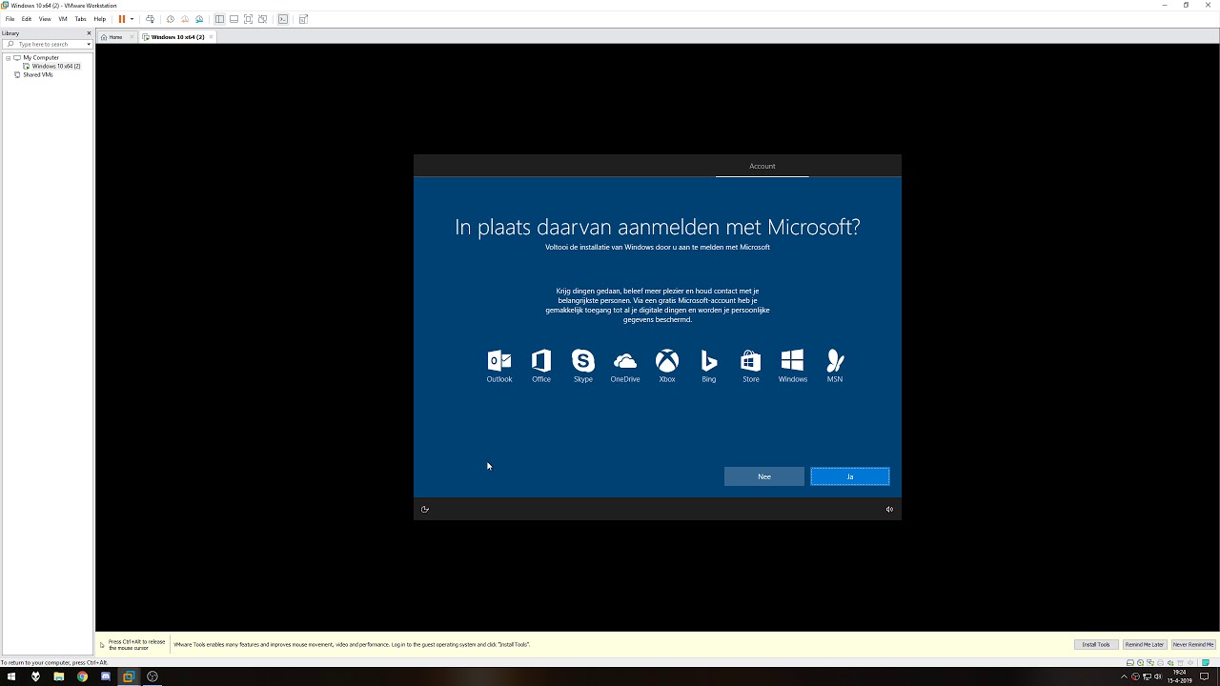Open Ease of Access icon in setup
The width and height of the screenshot is (1220, 686).
point(425,509)
